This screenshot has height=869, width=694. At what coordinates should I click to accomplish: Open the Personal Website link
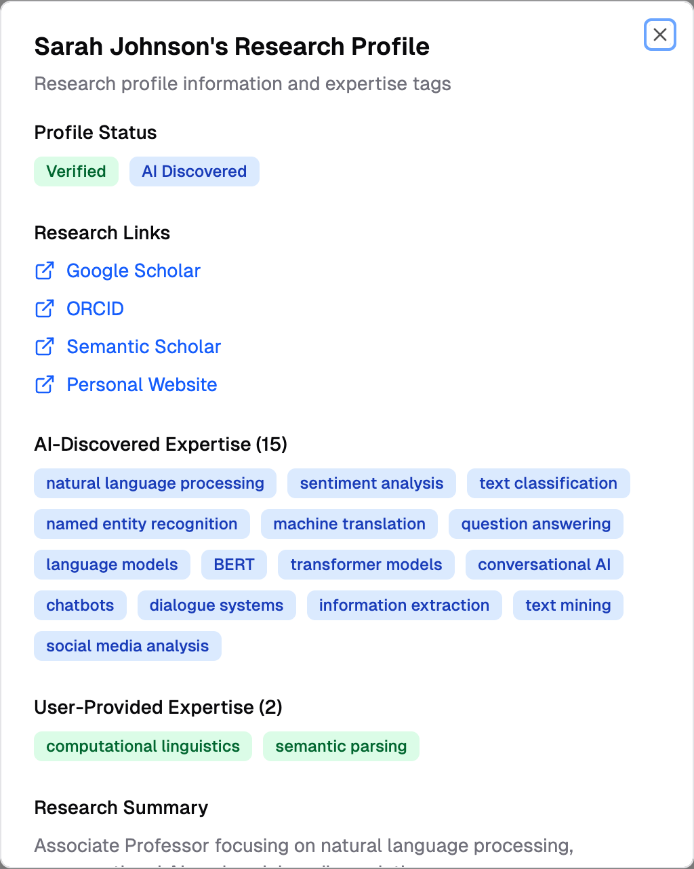[x=142, y=384]
